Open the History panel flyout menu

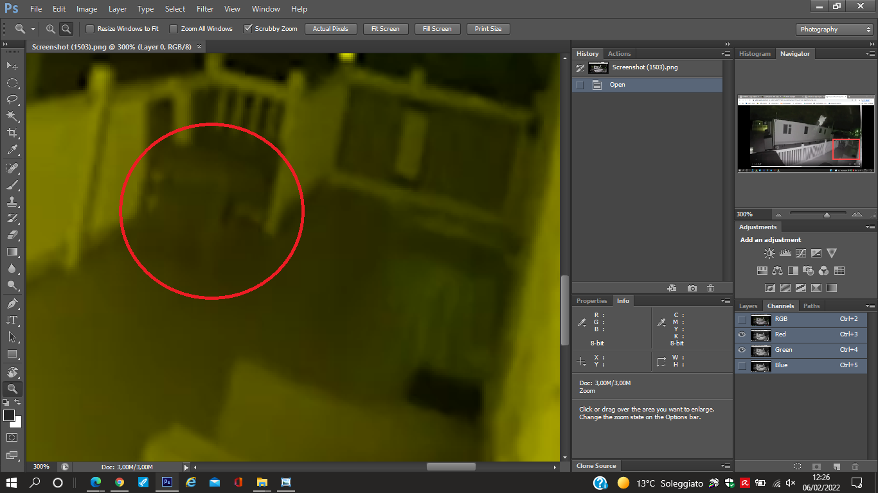tap(726, 54)
